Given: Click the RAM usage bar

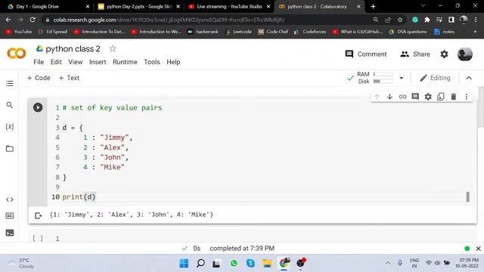Looking at the screenshot, I should point(383,74).
